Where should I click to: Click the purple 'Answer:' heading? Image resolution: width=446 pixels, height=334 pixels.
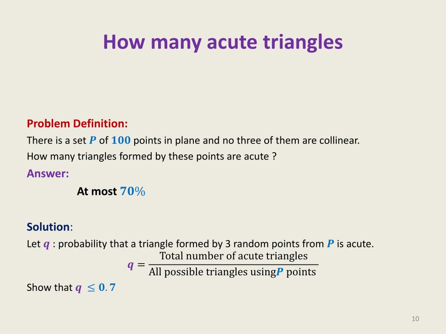48,174
